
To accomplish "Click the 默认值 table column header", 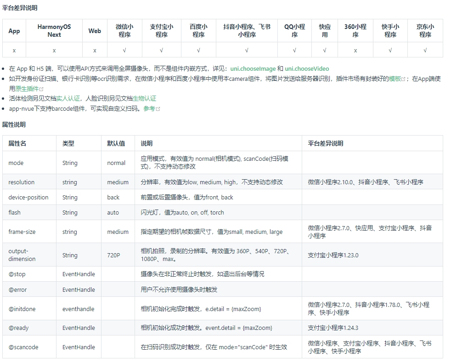I will coord(116,143).
